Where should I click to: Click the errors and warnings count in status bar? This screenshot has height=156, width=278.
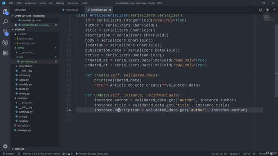67,154
